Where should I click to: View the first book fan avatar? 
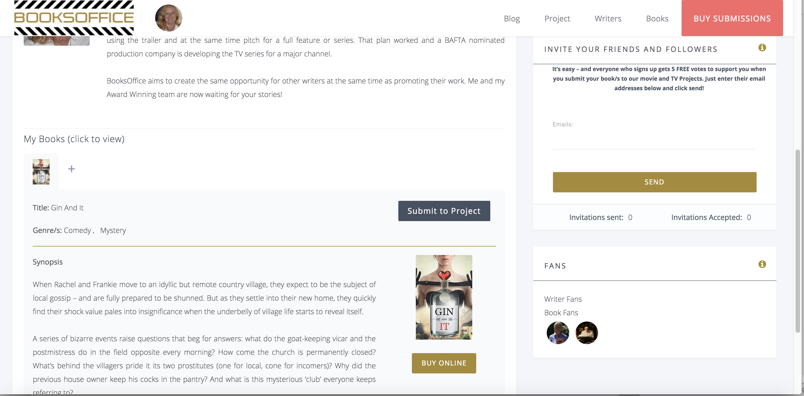(x=558, y=333)
